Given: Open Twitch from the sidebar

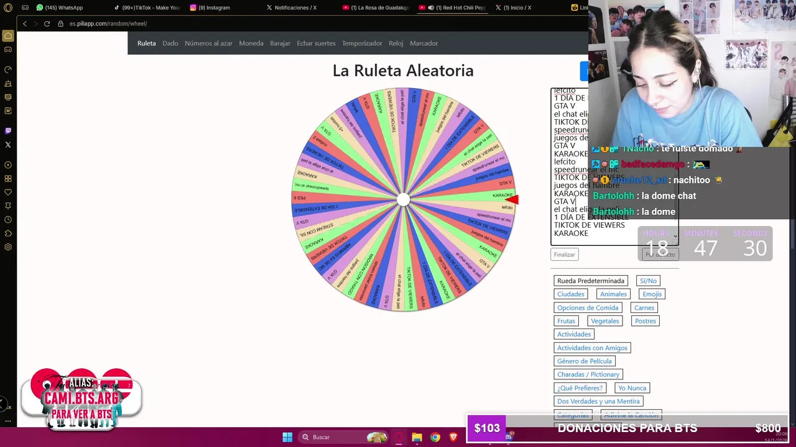Looking at the screenshot, I should (x=8, y=131).
